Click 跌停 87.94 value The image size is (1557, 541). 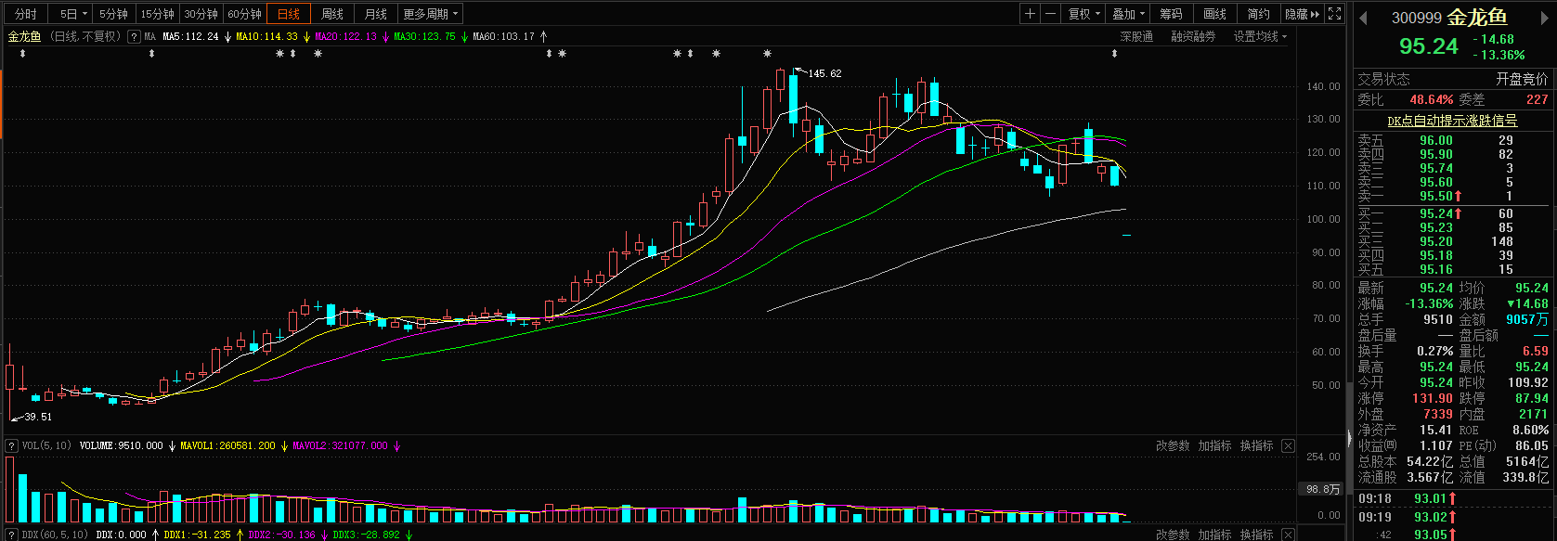tap(1532, 398)
